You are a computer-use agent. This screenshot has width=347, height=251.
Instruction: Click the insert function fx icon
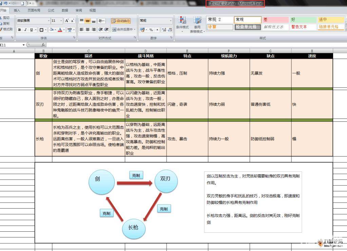[43, 45]
